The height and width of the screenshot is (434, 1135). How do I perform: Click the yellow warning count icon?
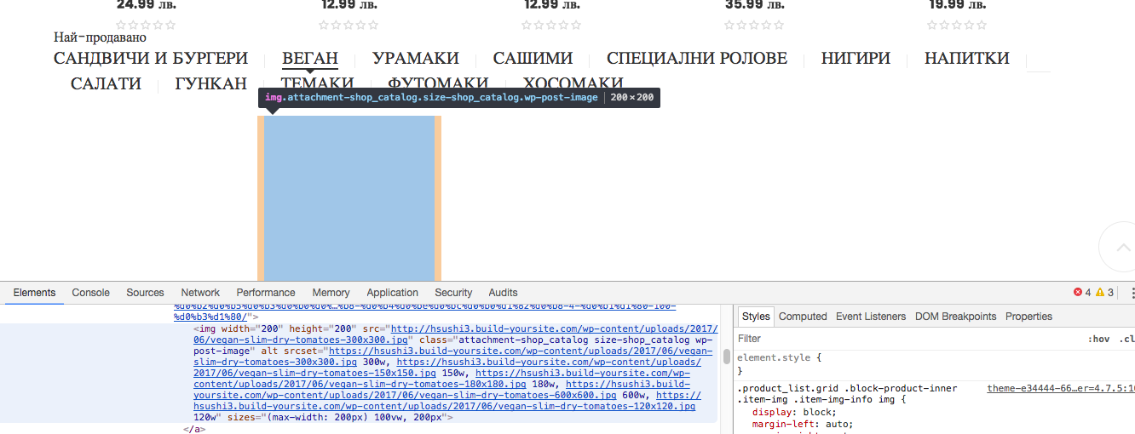pyautogui.click(x=1101, y=293)
